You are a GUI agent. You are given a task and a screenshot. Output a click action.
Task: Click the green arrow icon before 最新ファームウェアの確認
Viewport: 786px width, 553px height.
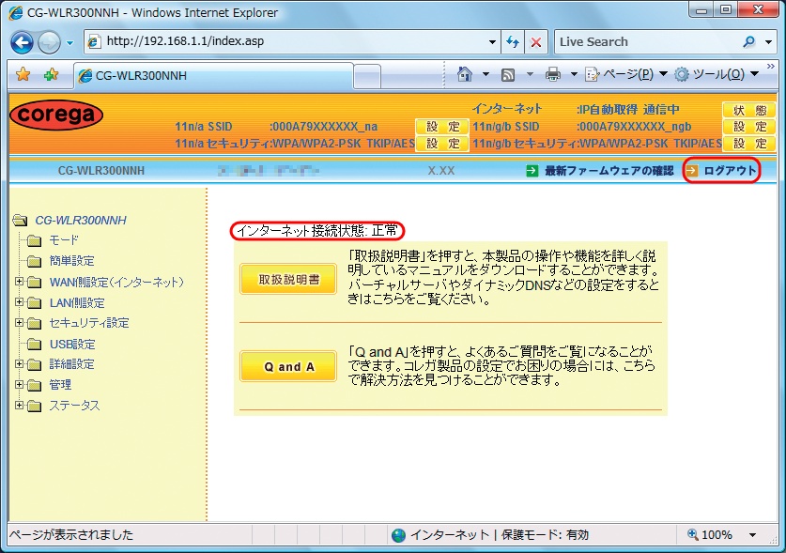pos(532,171)
